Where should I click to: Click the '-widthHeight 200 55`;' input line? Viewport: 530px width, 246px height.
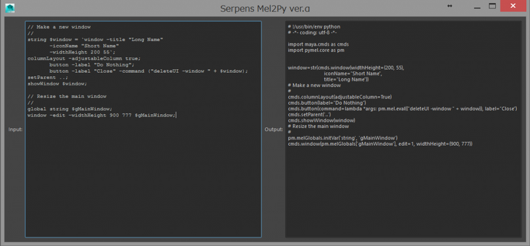(x=82, y=52)
